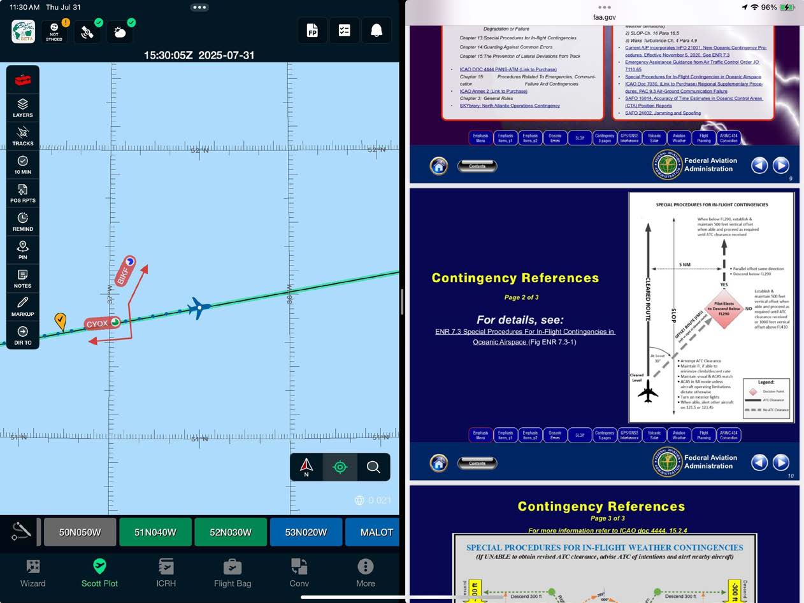Tap the NOT SYNCED status icon
Screen dimensions: 804x603
click(54, 32)
